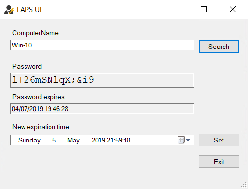Click the Password expires field
248x189 pixels.
[x=102, y=109]
